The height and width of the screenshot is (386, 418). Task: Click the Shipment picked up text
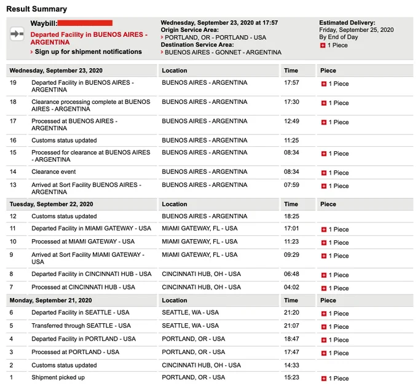58,377
